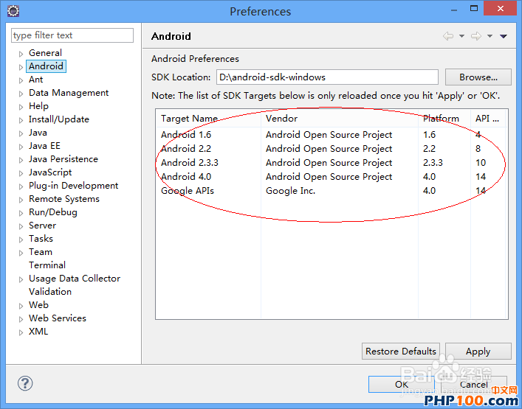Click the back navigation arrow icon
The height and width of the screenshot is (409, 522).
(x=448, y=36)
